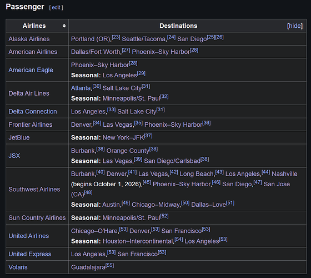The width and height of the screenshot is (311, 278).
Task: Open the Delta Air Lines link
Action: click(x=29, y=93)
